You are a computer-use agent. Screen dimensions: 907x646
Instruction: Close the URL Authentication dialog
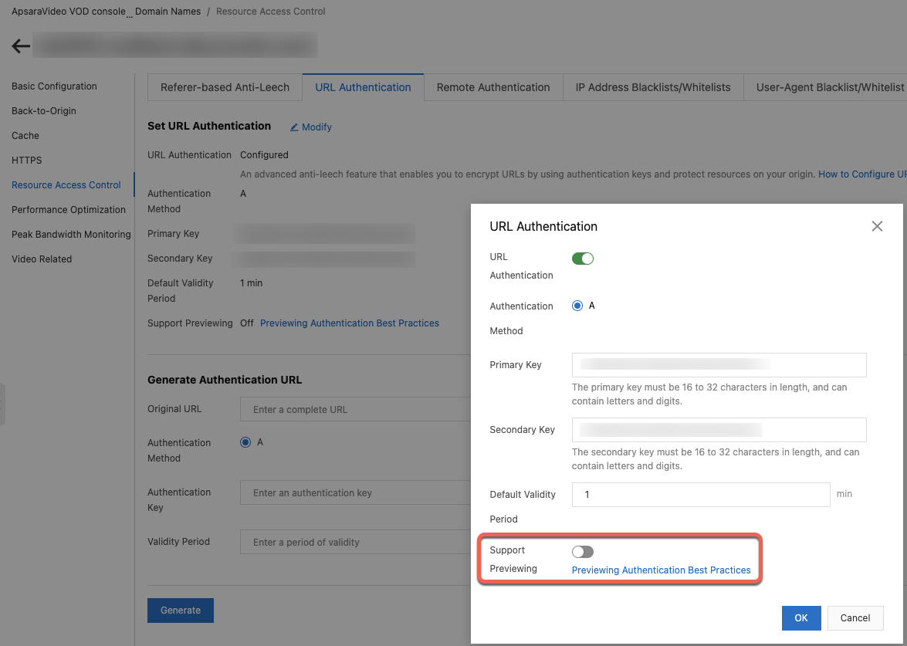pyautogui.click(x=877, y=226)
